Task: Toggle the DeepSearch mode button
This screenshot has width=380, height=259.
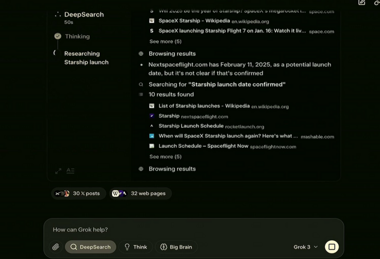Action: pos(90,247)
